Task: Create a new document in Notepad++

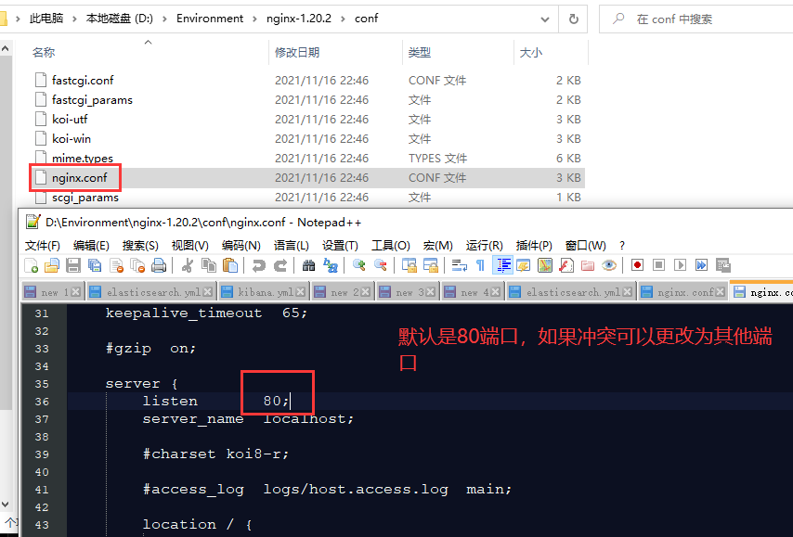Action: (x=32, y=265)
